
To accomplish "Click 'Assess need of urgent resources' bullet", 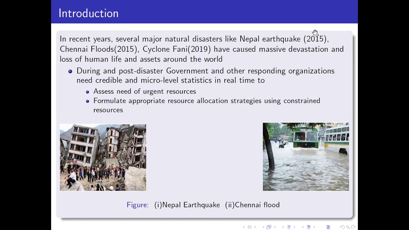I will pyautogui.click(x=145, y=91).
